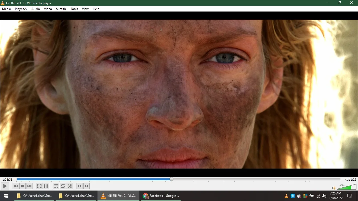
Task: Open the extended settings equalizer icon
Action: pyautogui.click(x=46, y=186)
